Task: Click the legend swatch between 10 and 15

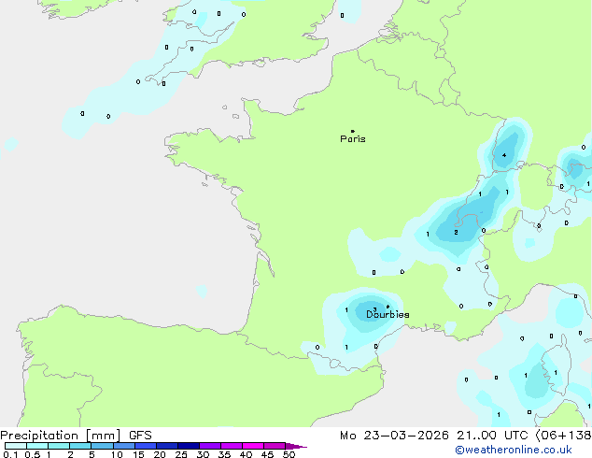Action: pos(123,446)
